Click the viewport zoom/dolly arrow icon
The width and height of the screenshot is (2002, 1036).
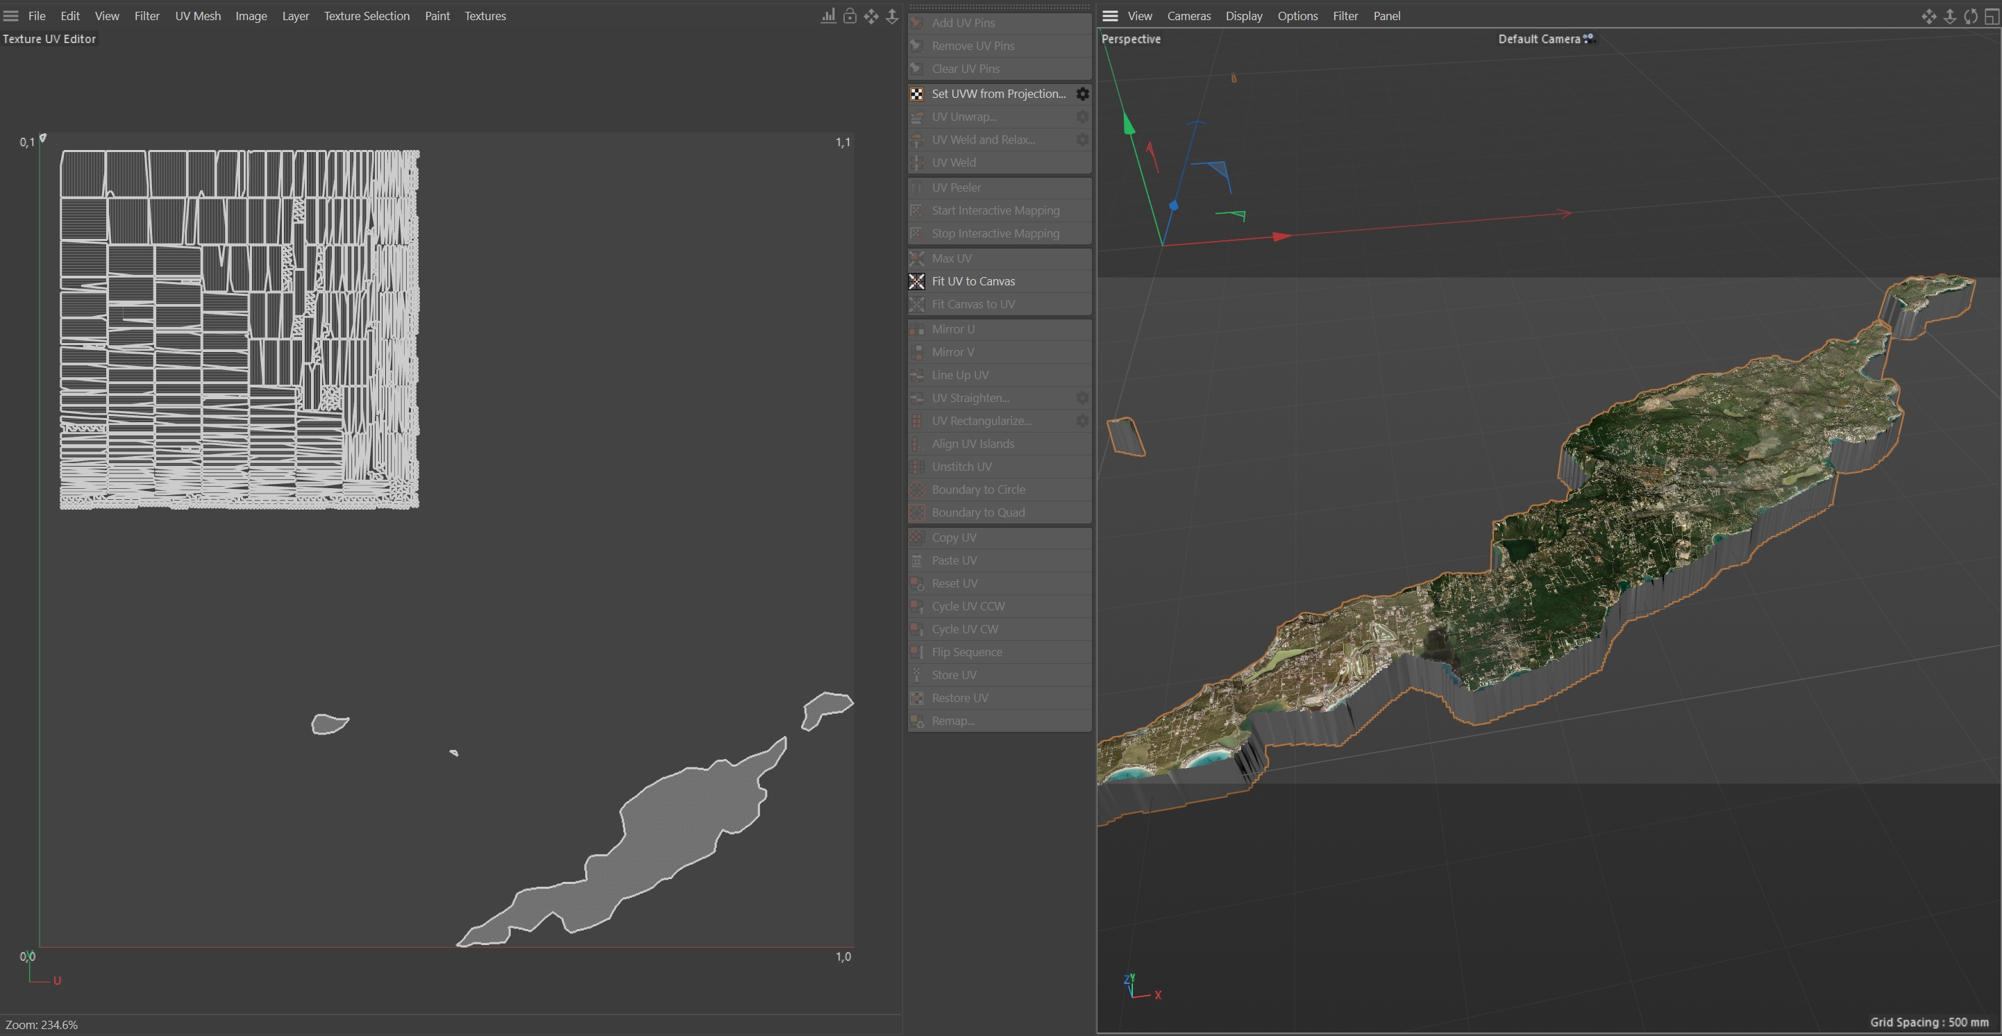(1949, 15)
